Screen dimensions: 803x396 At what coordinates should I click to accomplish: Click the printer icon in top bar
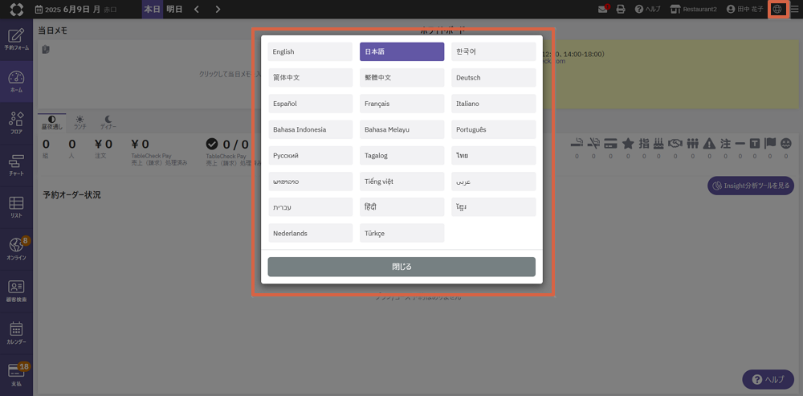click(621, 9)
